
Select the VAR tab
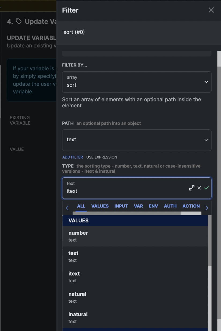point(138,206)
